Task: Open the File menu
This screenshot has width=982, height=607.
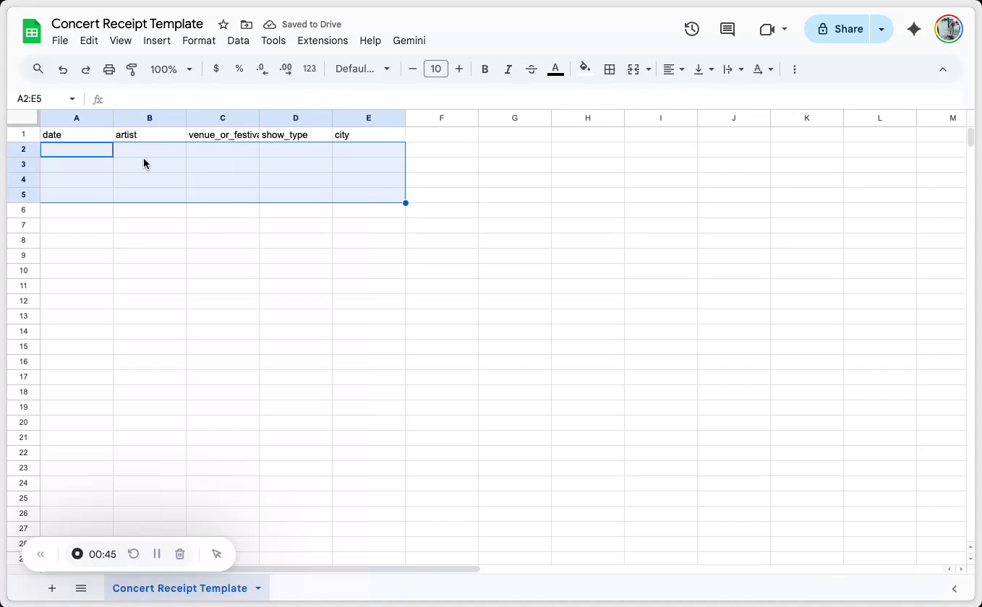Action: coord(60,40)
